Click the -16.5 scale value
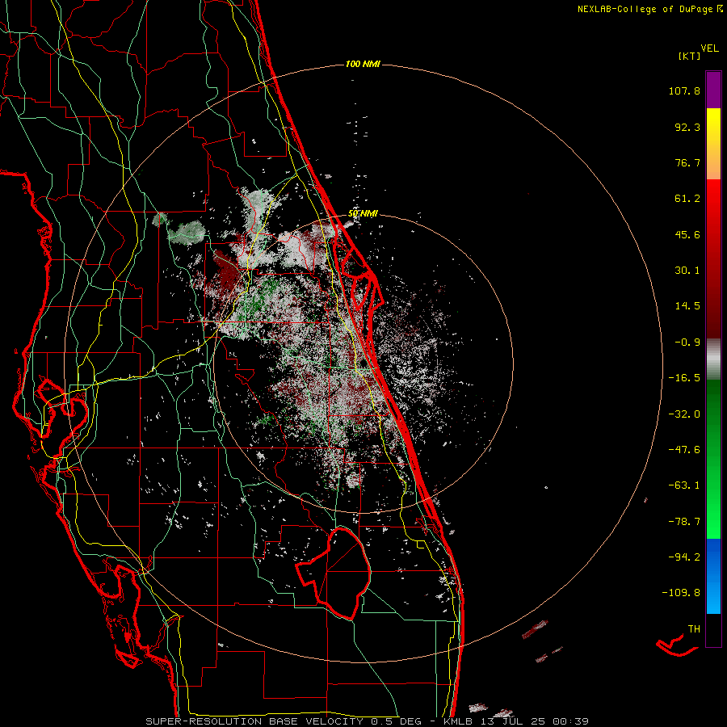The width and height of the screenshot is (727, 727). coord(684,378)
